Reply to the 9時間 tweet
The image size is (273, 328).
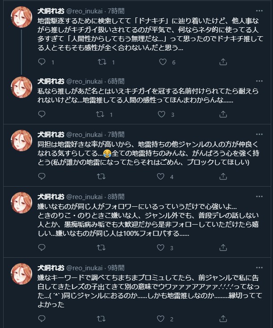(x=42, y=319)
